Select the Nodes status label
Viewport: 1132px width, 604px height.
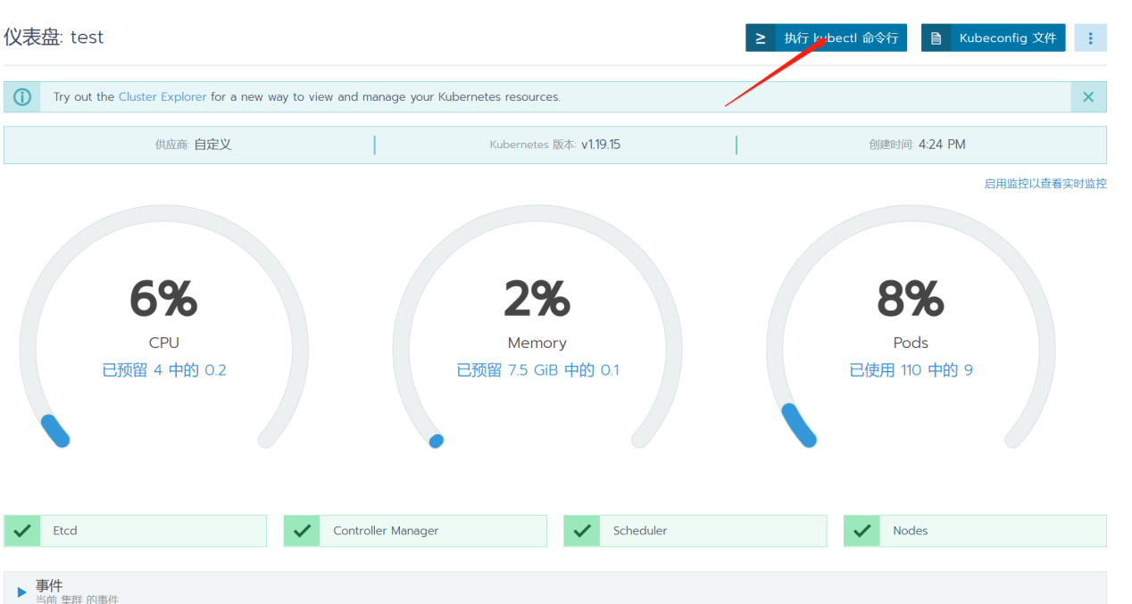(911, 531)
